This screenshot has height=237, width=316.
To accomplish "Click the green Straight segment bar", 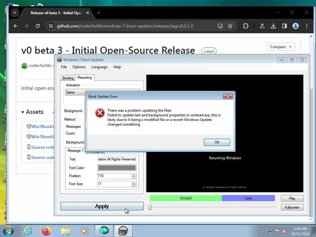I will [185, 198].
